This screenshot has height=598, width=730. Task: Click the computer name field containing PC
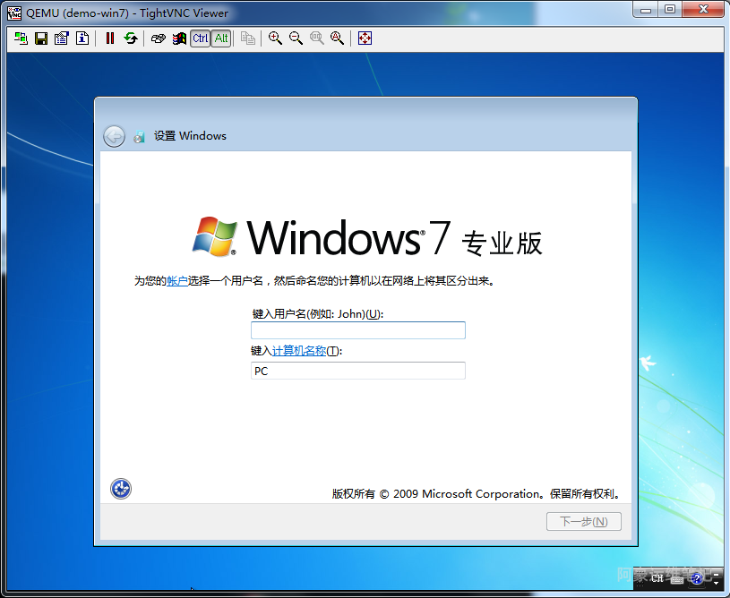coord(357,371)
